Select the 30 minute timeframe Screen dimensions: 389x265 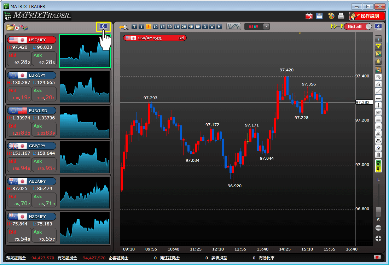pos(169,27)
